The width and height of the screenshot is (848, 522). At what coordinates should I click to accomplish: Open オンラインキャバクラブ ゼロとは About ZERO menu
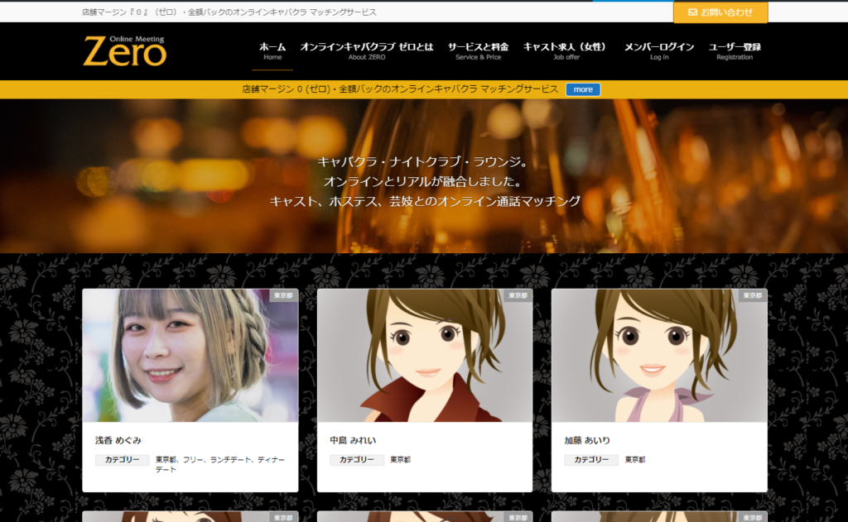(x=367, y=50)
